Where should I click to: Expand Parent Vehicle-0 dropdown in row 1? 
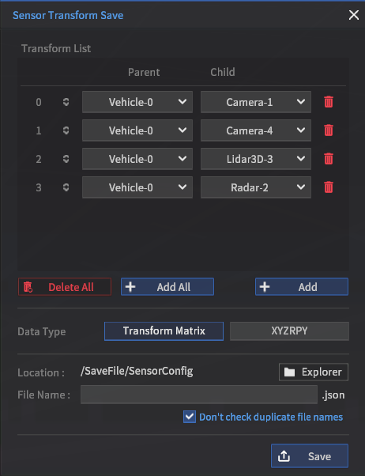[x=137, y=130]
